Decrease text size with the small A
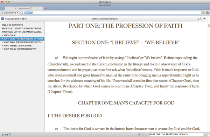 coord(198,19)
